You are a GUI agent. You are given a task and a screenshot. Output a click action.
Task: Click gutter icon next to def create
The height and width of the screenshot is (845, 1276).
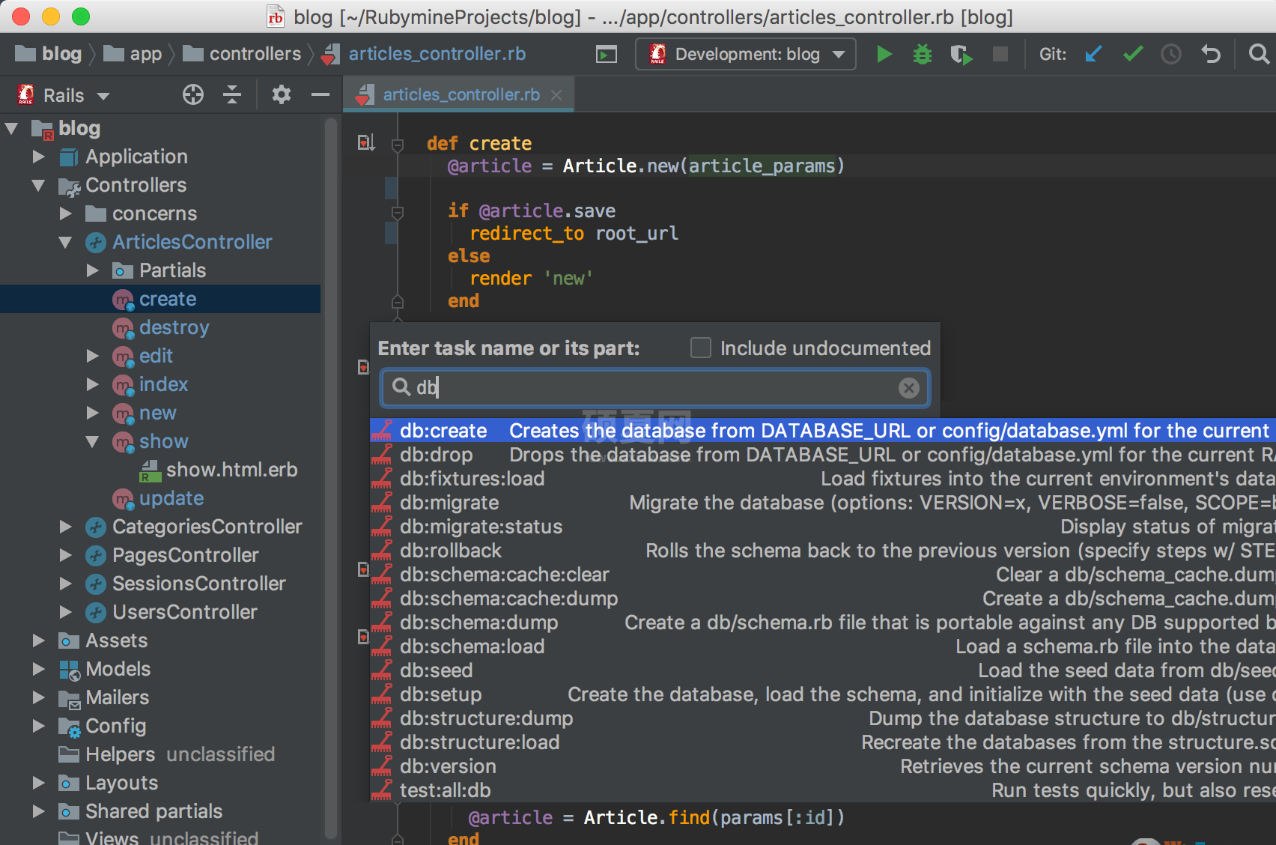365,142
